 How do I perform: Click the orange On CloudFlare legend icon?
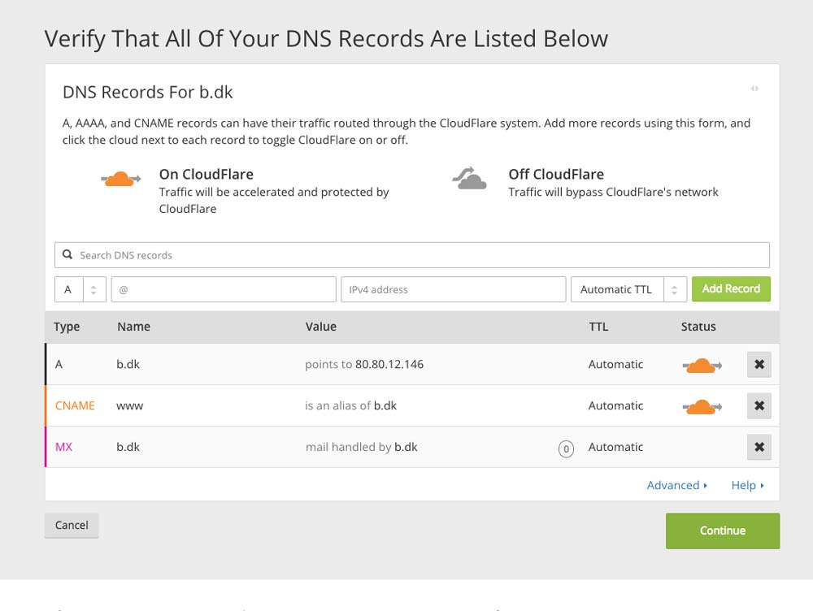tap(121, 179)
